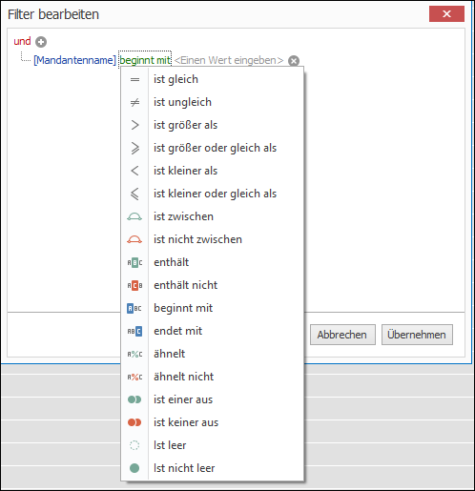This screenshot has height=491, width=475.
Task: Click the less-or-equal symbol icon
Action: (134, 194)
